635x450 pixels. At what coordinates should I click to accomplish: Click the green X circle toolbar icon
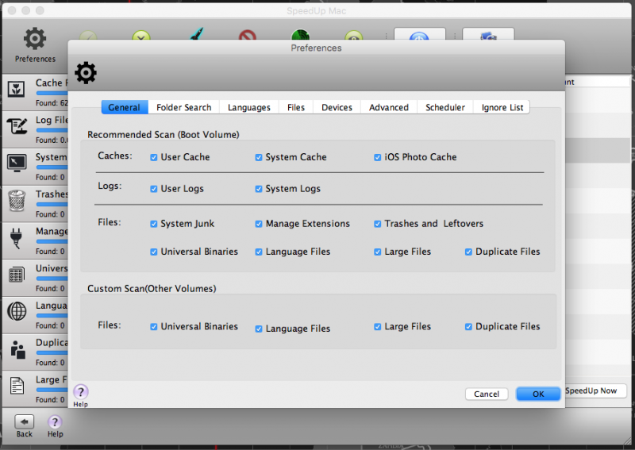click(x=141, y=35)
